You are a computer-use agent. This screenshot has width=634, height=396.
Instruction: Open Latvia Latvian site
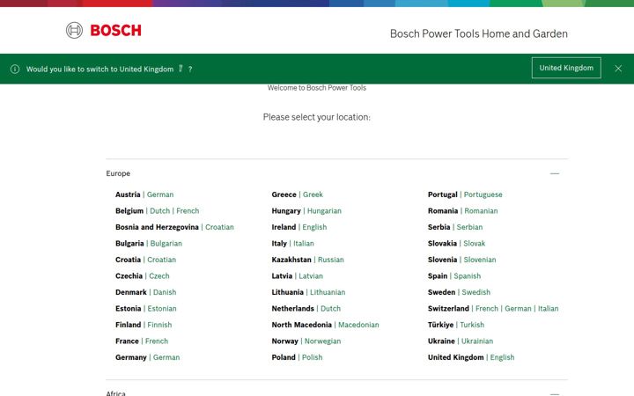[311, 276]
